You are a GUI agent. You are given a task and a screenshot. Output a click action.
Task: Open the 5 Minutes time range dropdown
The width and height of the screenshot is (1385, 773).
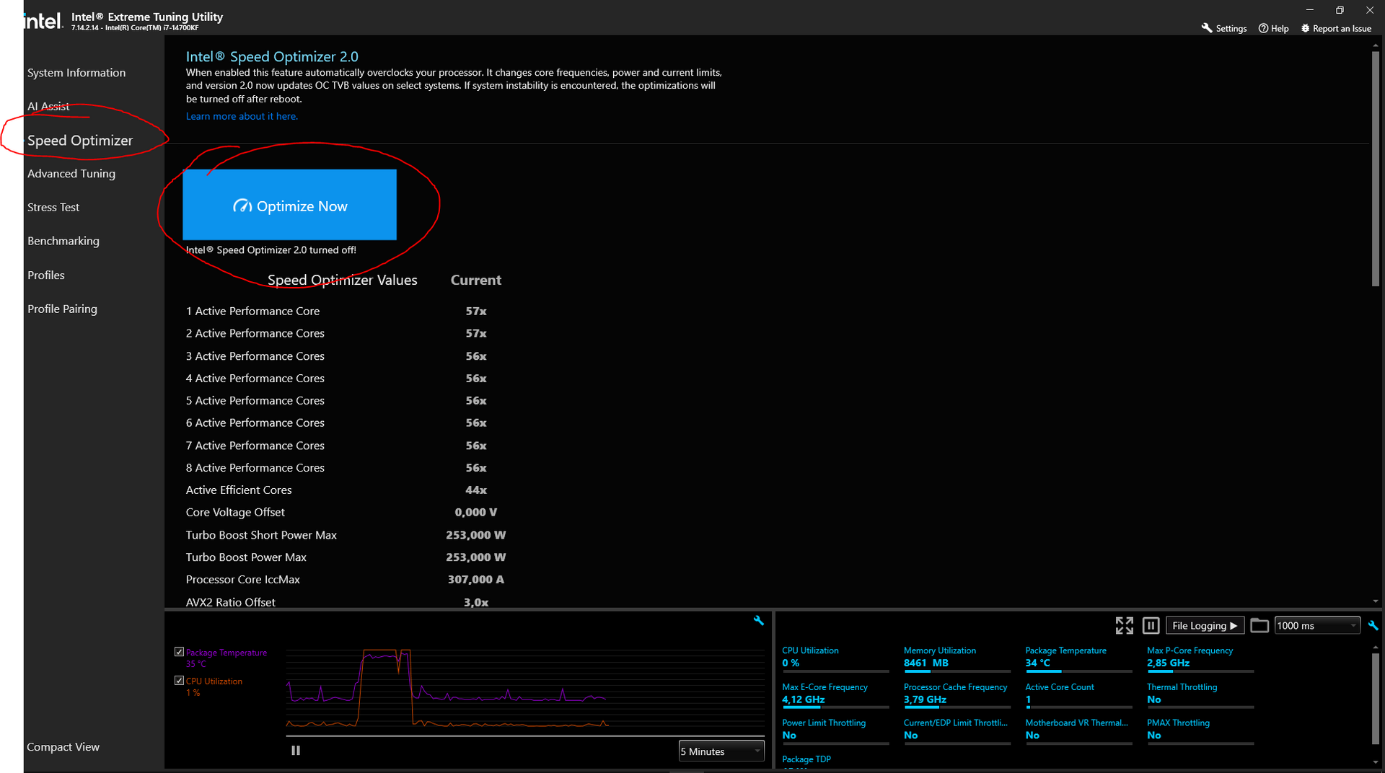[x=721, y=751]
